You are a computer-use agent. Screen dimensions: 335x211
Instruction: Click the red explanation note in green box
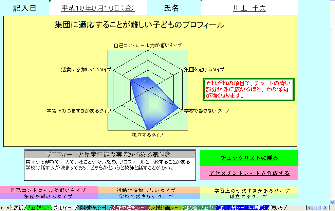tap(248, 89)
